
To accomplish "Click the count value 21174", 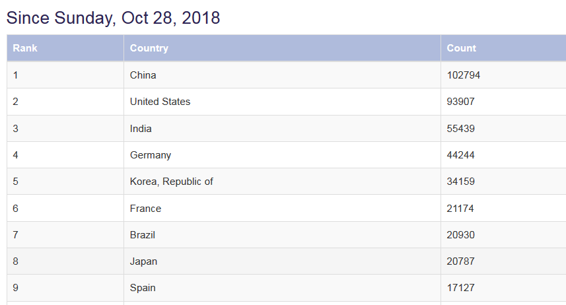I will pyautogui.click(x=460, y=208).
